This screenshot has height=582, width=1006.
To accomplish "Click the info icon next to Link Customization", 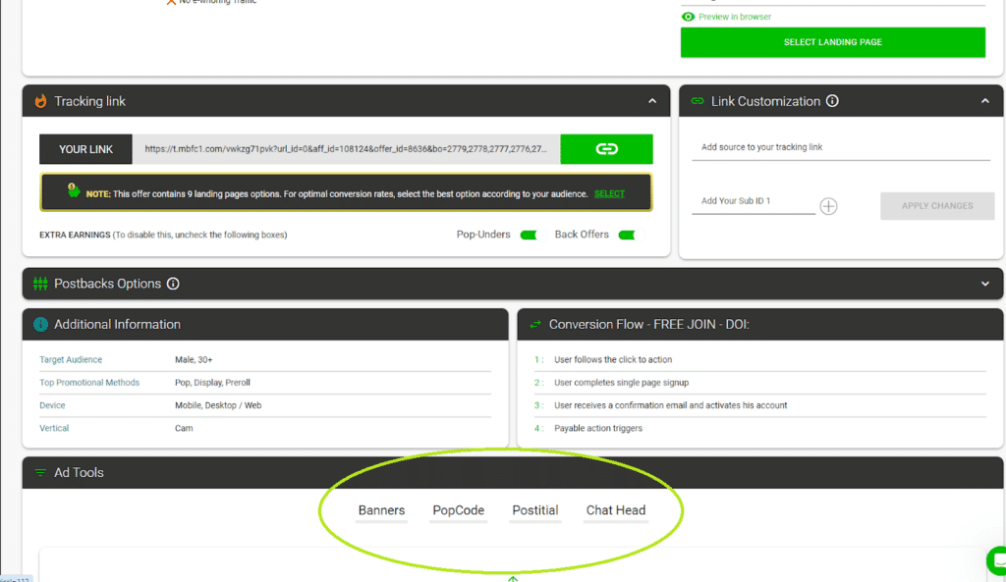I will pos(832,101).
